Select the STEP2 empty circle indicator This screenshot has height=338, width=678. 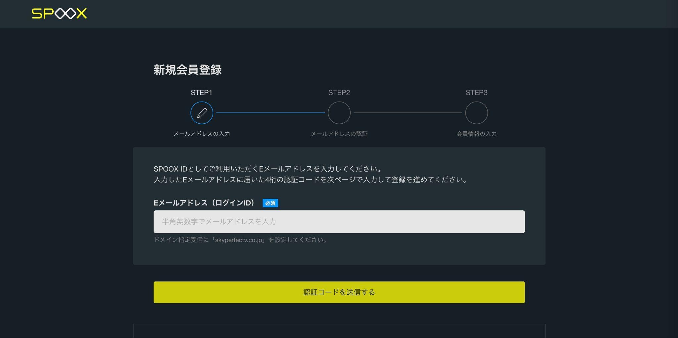click(339, 113)
